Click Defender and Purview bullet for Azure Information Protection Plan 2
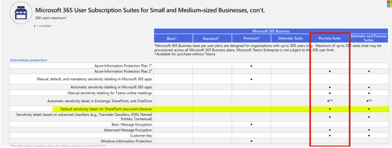The image size is (392, 148). (369, 71)
